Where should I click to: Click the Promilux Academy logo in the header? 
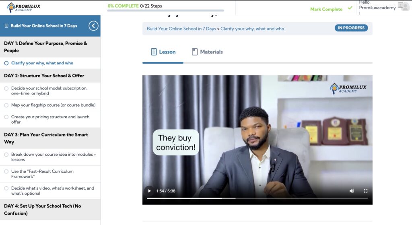coord(24,8)
